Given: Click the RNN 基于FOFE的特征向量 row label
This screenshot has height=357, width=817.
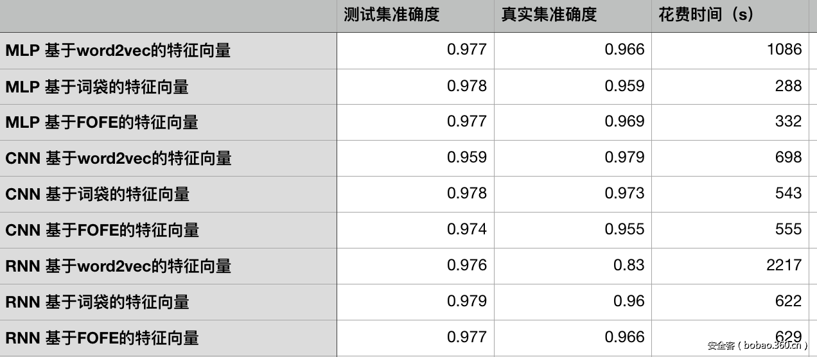Looking at the screenshot, I should [x=103, y=338].
